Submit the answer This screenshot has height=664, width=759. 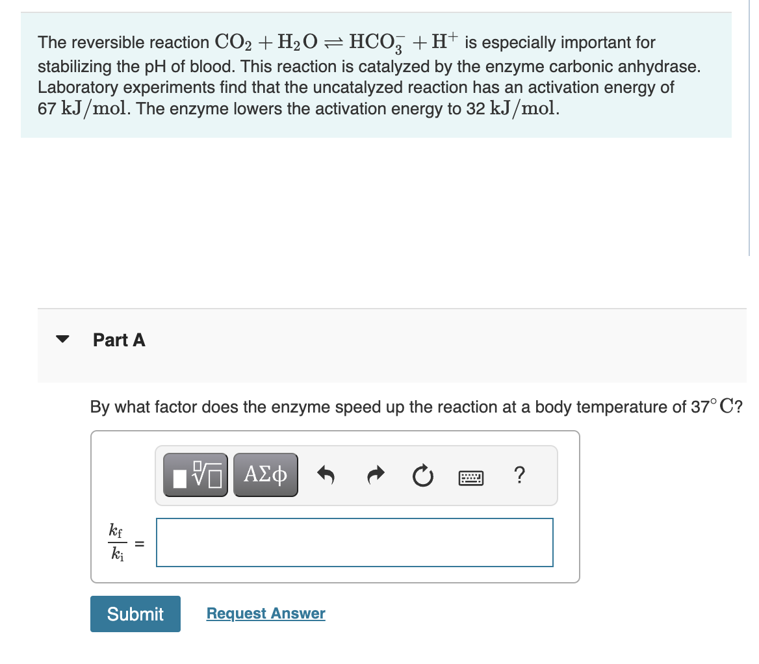coord(135,613)
